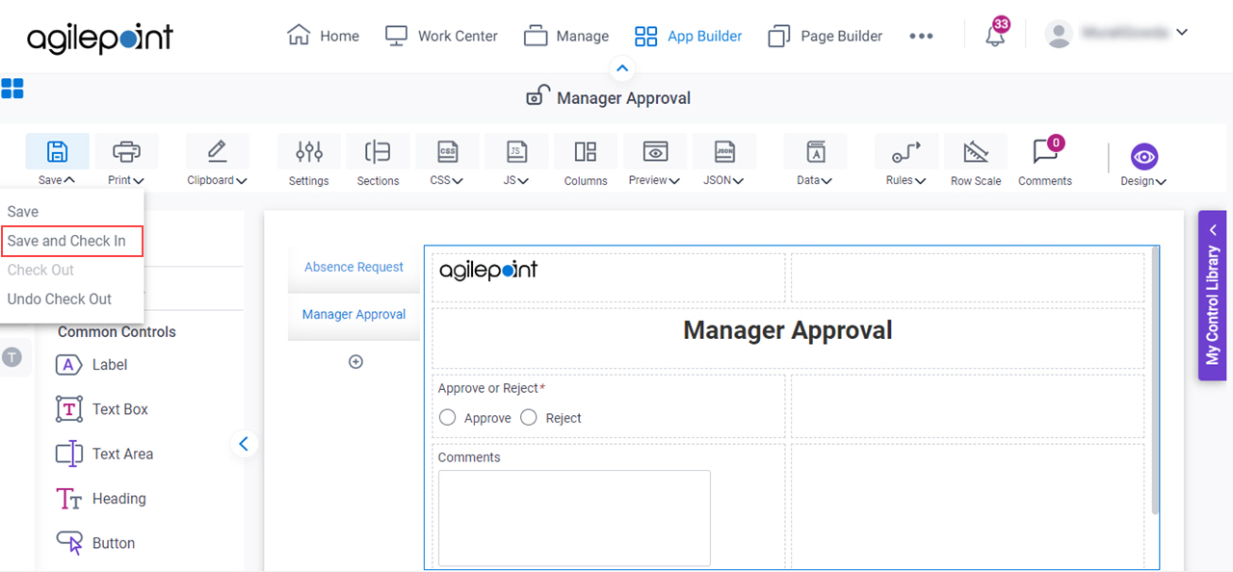Click the agilepoint logo in header
Screen dimensions: 1233x572
click(100, 38)
